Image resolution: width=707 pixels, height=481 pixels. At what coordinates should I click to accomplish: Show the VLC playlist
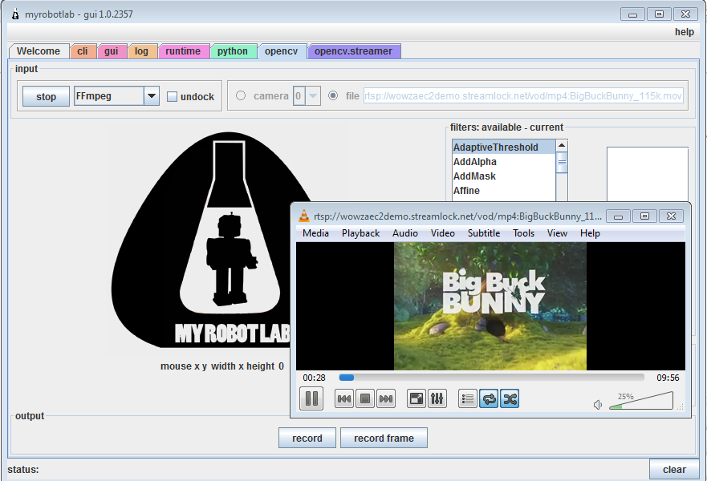pos(468,398)
